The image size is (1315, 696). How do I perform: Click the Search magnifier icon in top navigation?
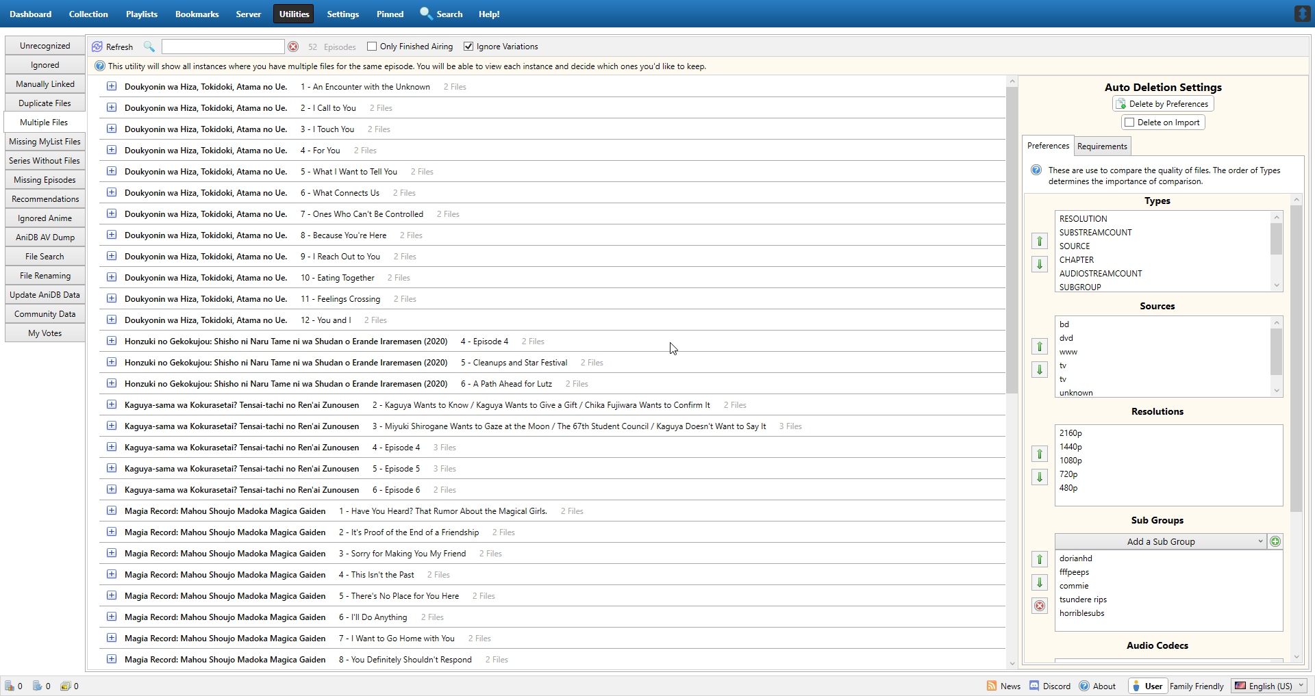426,13
